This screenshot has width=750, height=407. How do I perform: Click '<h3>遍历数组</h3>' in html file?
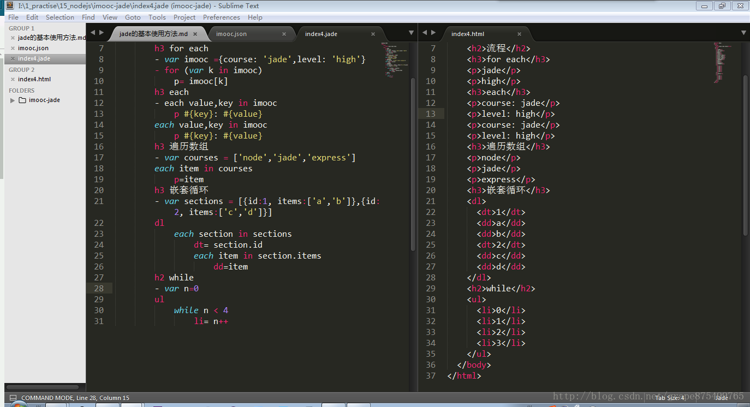509,147
